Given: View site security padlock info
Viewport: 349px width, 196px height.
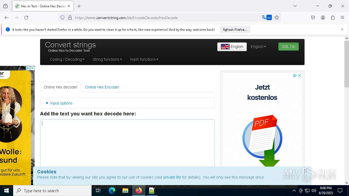Looking at the screenshot, I should [70, 18].
